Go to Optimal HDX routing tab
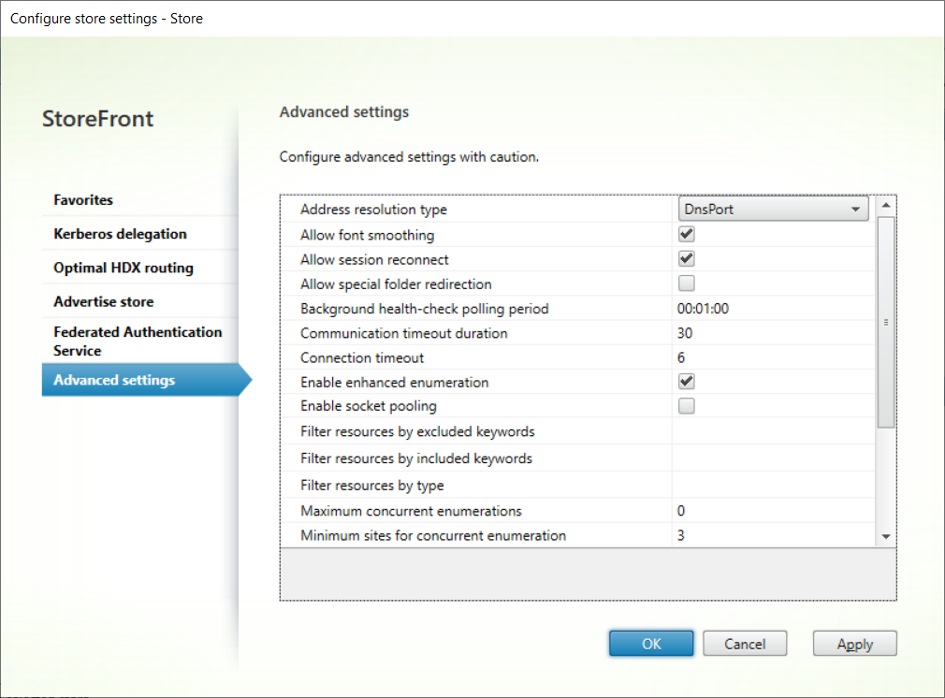Viewport: 945px width, 698px height. pos(124,268)
